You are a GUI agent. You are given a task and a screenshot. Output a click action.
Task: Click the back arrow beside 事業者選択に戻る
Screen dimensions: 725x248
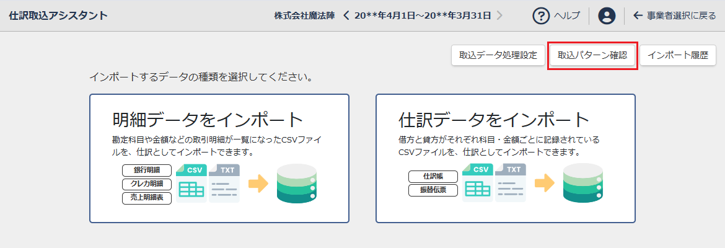[638, 15]
